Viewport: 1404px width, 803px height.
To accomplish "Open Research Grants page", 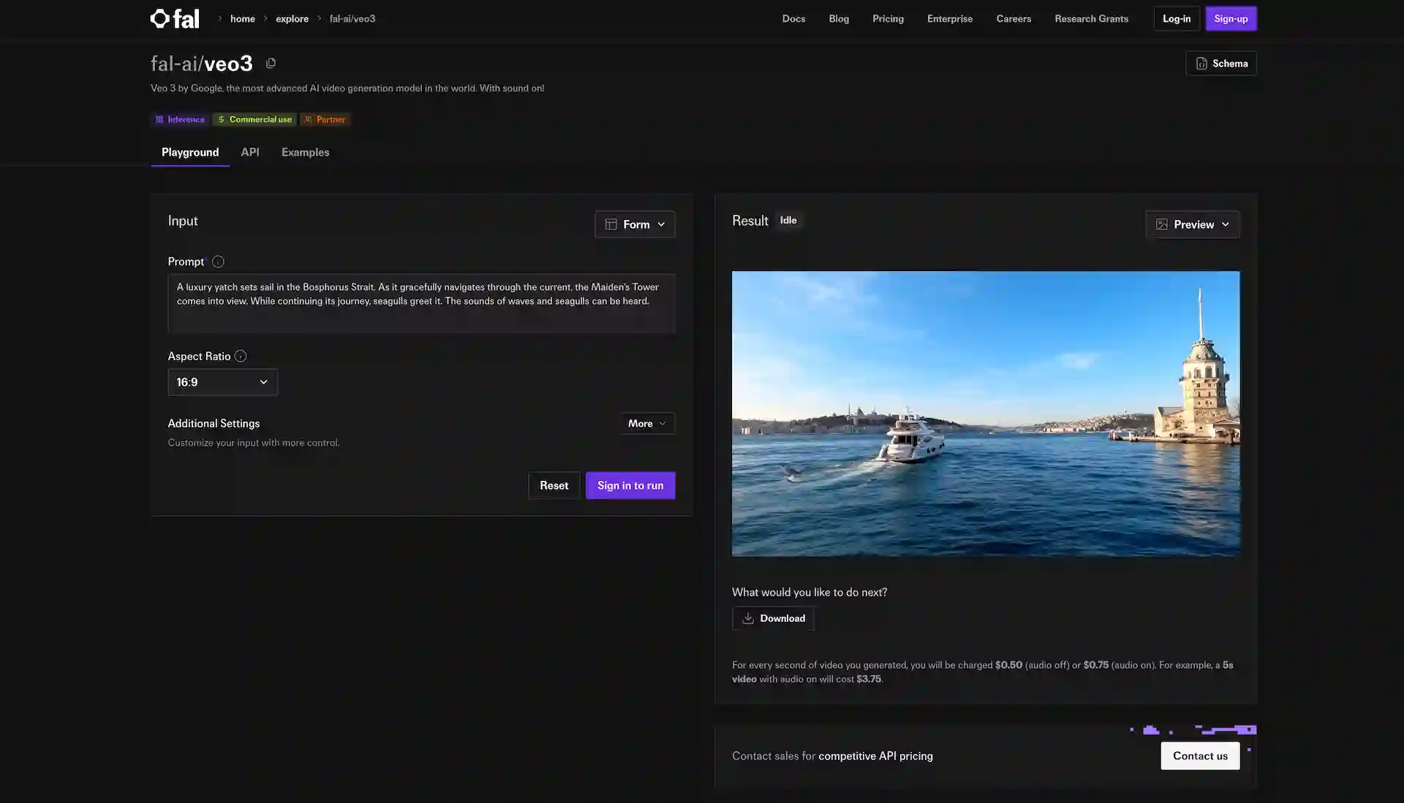I will (1091, 18).
